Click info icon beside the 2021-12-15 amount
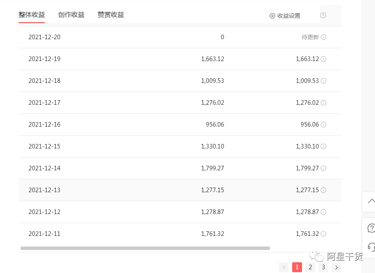 click(323, 146)
